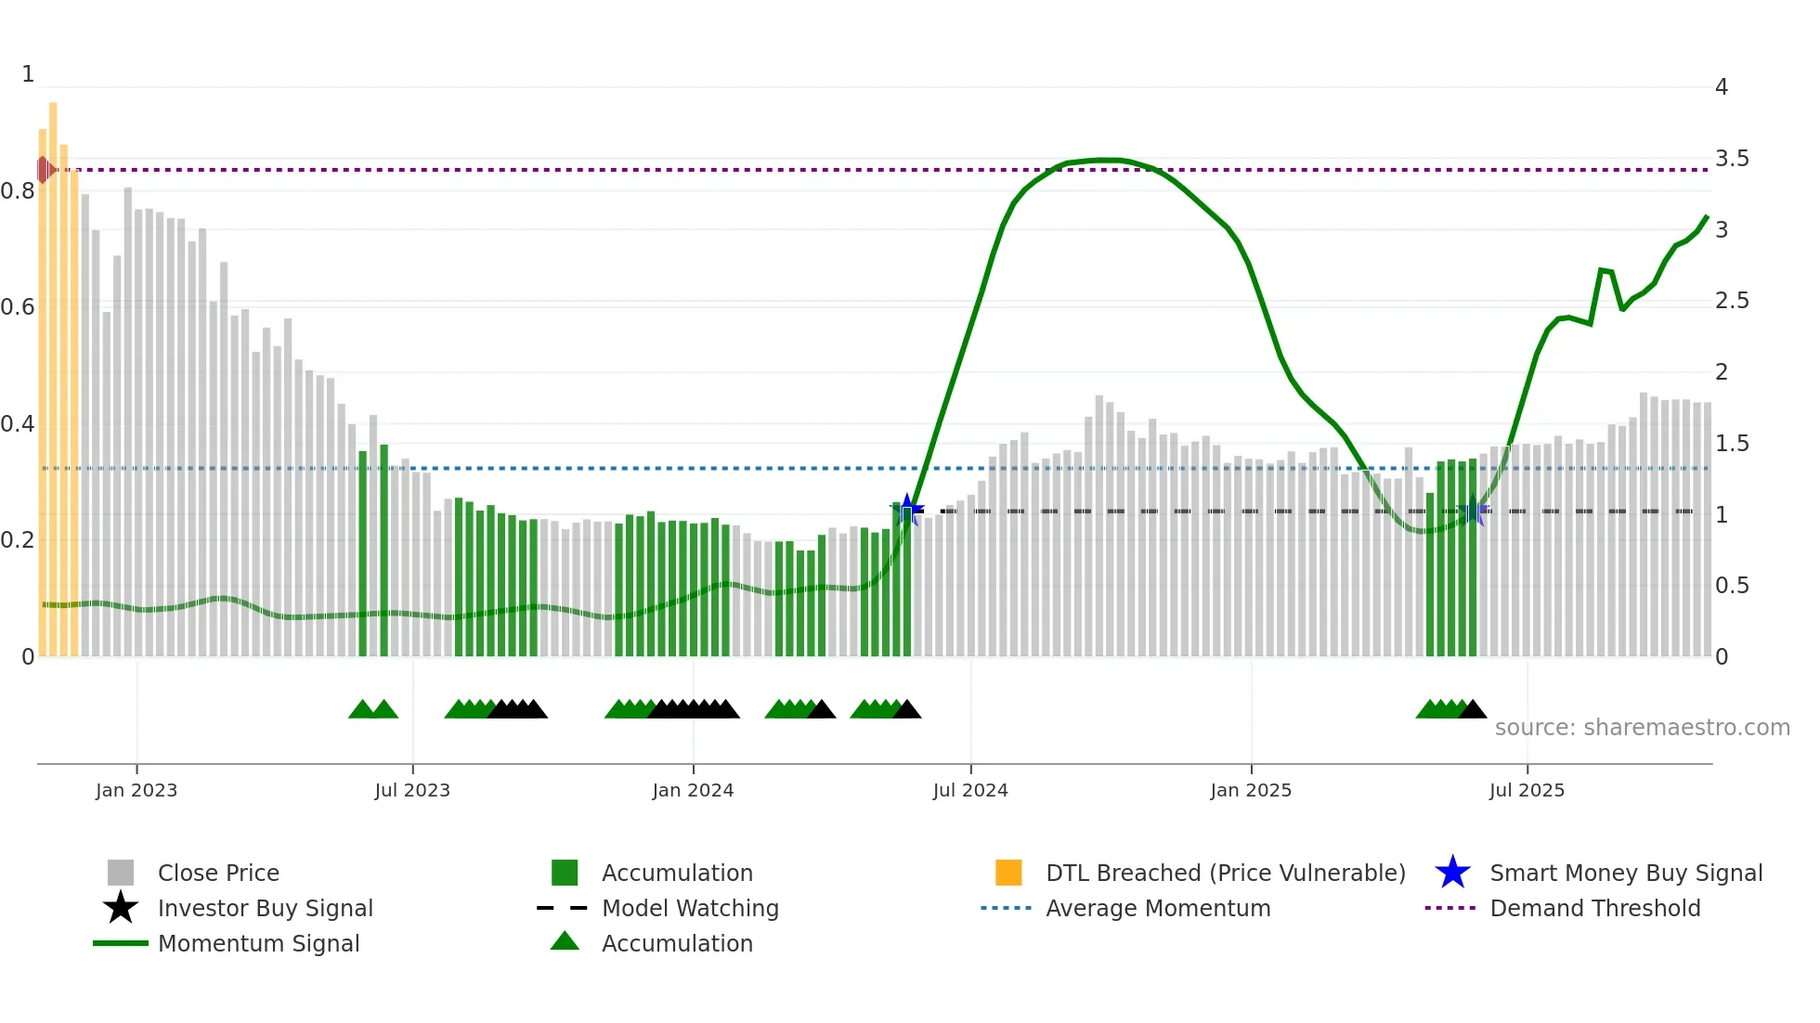This screenshot has height=1023, width=1820.
Task: Click the blue star marker near June 2024
Action: tap(907, 509)
